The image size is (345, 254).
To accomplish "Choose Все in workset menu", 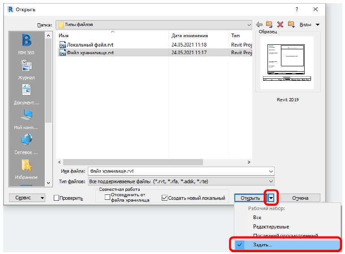I will pos(257,218).
